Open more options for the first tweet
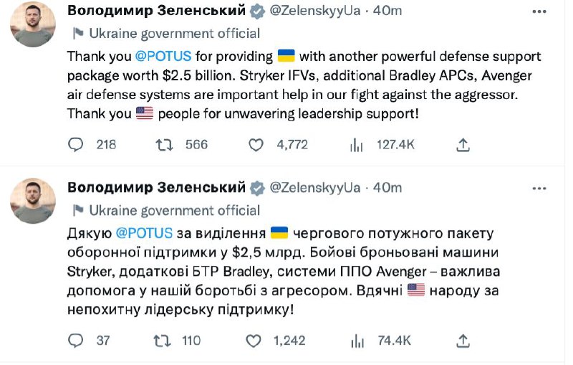 539,11
